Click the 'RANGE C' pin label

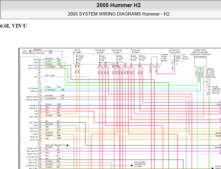[34, 108]
